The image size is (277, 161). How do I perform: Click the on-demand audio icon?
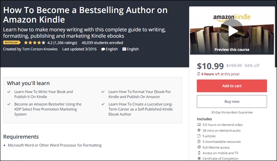199,130
